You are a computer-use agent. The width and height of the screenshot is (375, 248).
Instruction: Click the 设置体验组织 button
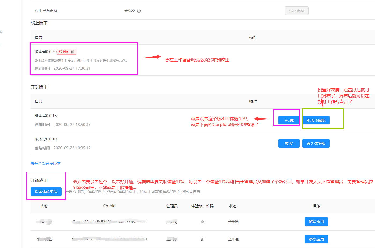(46, 192)
